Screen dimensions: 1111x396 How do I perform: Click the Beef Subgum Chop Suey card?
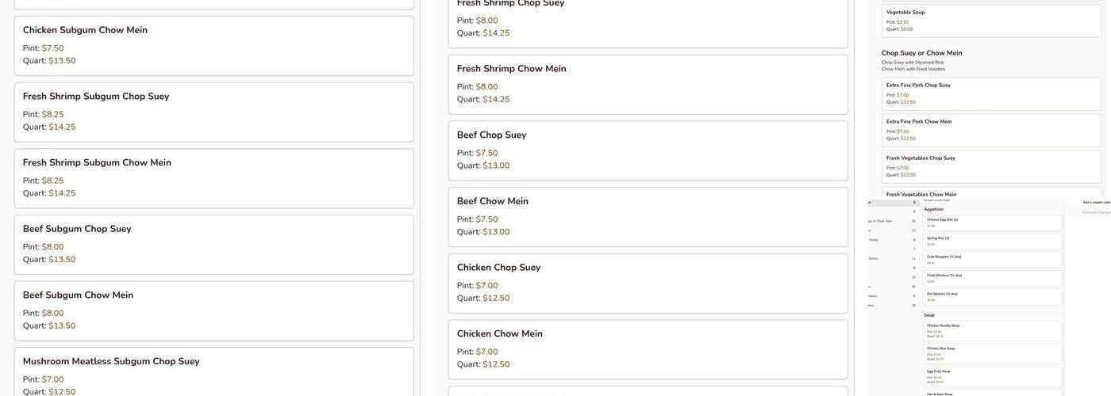tap(213, 245)
